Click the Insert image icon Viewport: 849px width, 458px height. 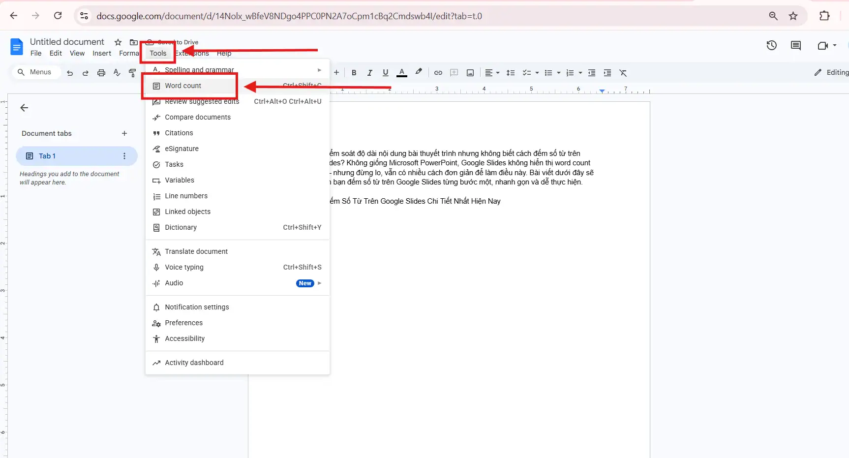[470, 72]
